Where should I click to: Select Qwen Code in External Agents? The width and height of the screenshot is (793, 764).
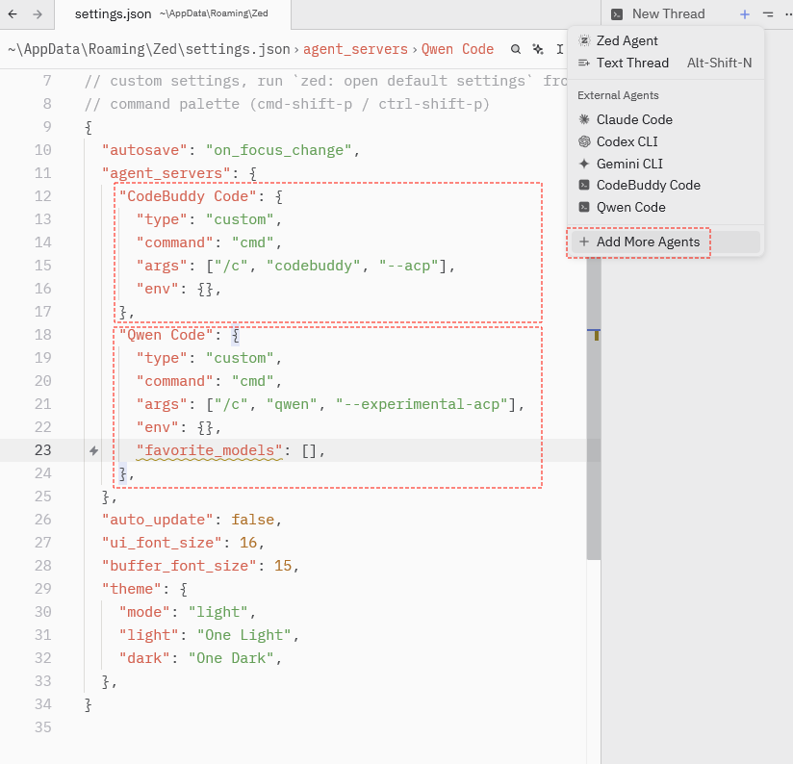pos(666,207)
